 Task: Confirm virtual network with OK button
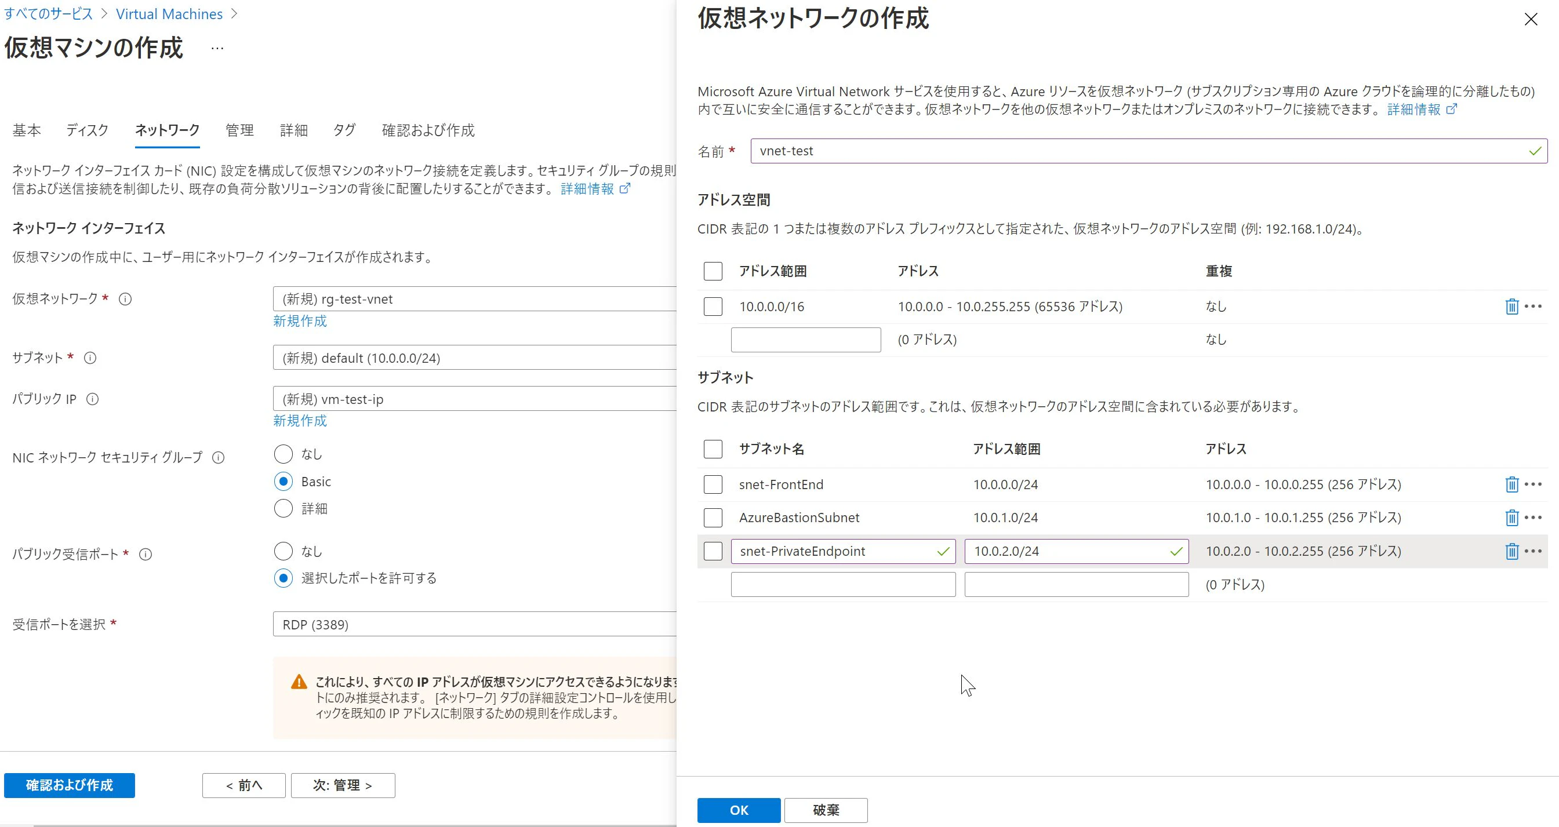coord(739,810)
